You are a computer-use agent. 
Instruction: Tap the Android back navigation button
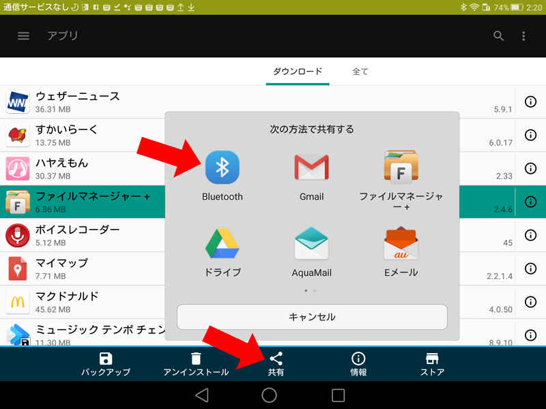[202, 395]
